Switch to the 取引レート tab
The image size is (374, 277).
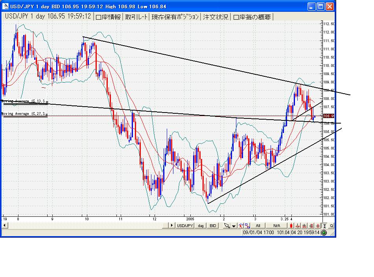137,17
